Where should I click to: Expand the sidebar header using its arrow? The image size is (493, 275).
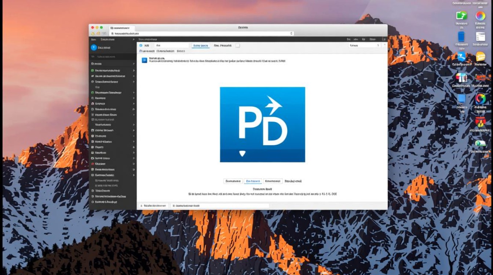point(134,39)
